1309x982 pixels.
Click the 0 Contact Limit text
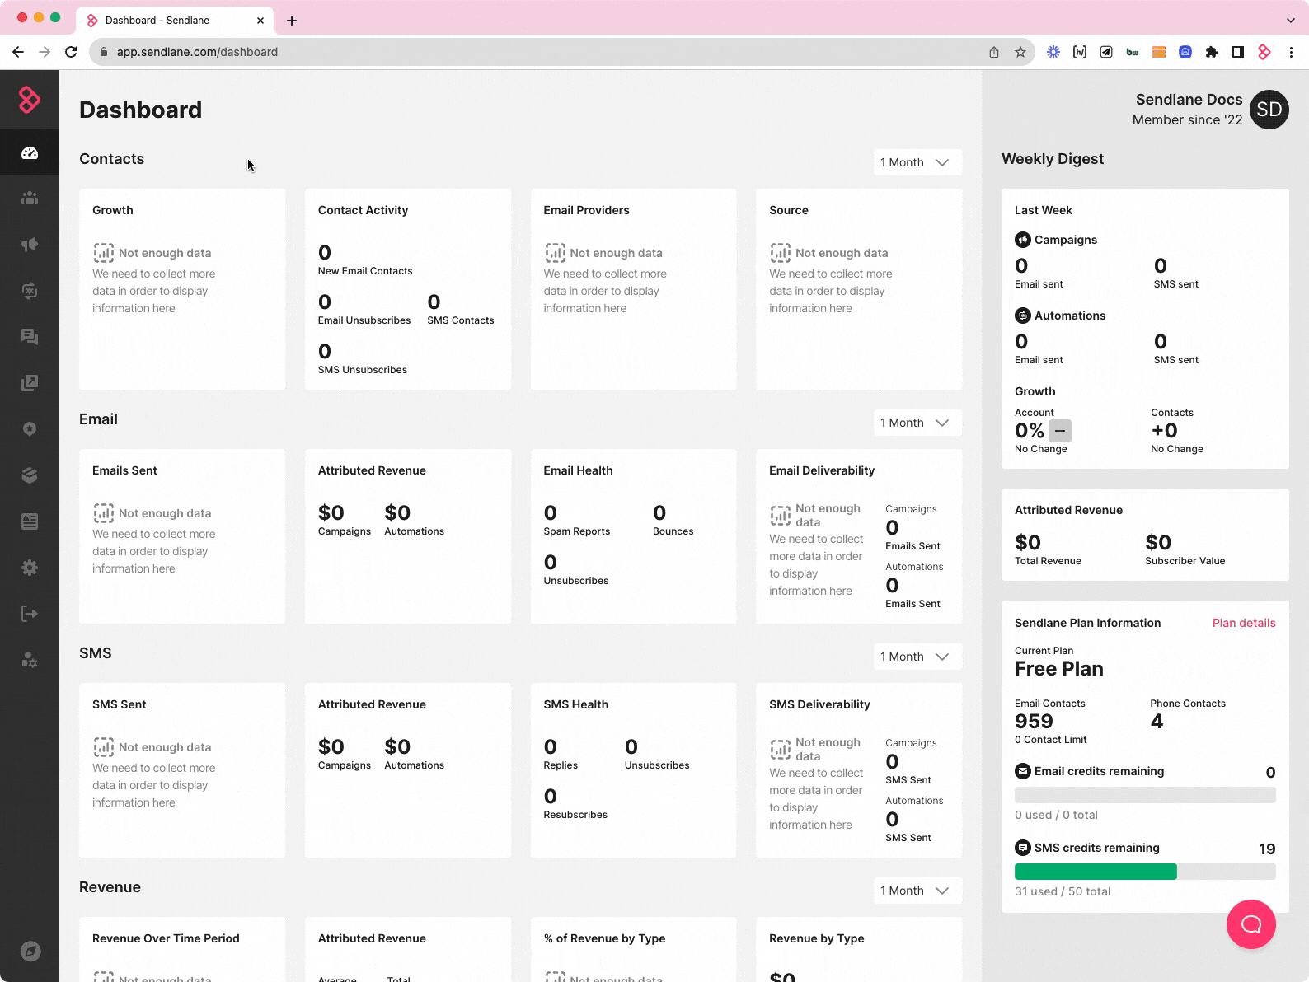point(1050,740)
